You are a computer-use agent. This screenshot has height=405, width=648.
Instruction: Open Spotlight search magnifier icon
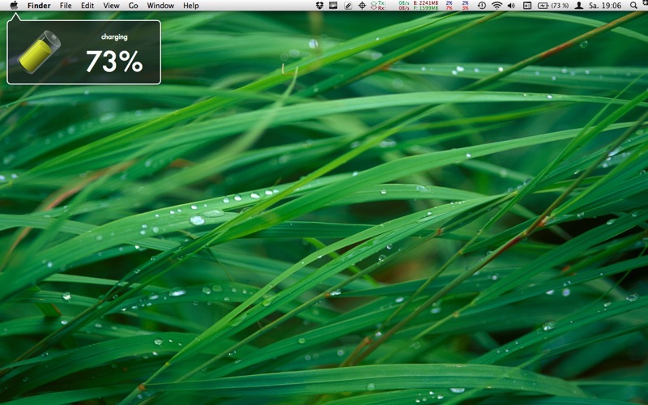pyautogui.click(x=633, y=6)
